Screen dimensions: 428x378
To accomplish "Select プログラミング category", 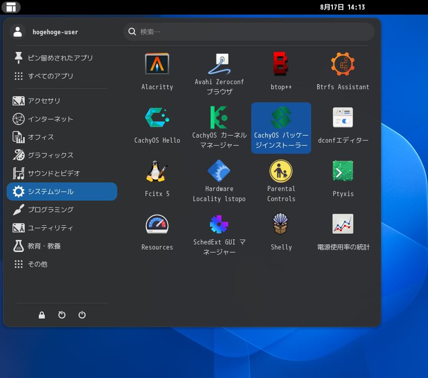I will (62, 210).
